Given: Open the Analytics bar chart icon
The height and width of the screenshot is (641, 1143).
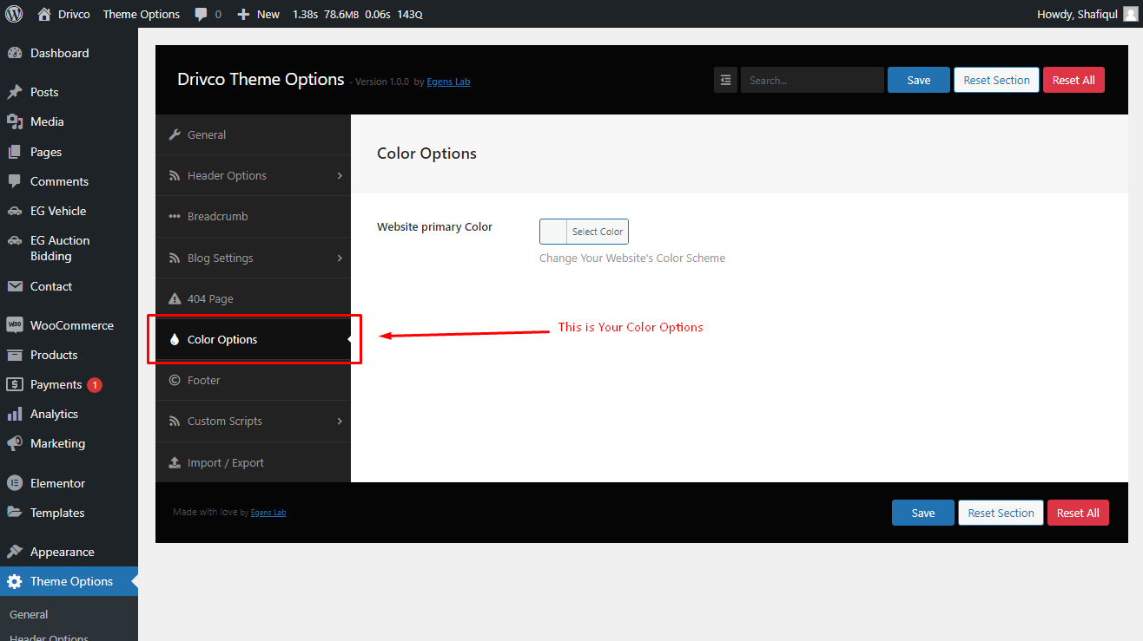Looking at the screenshot, I should pos(15,414).
